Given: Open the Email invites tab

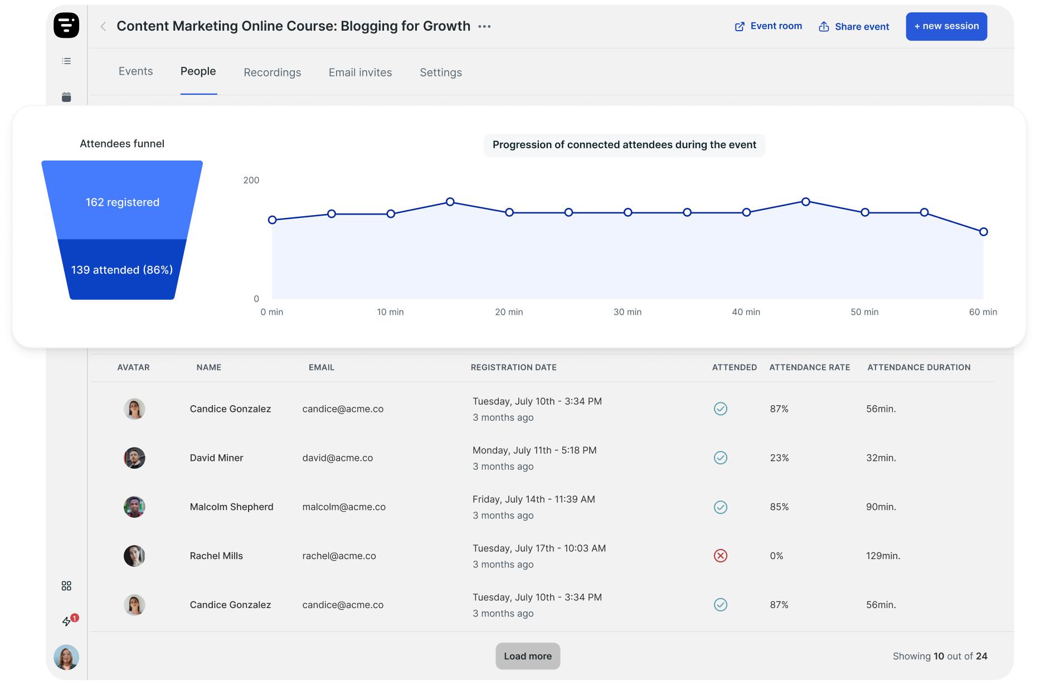Looking at the screenshot, I should [360, 72].
